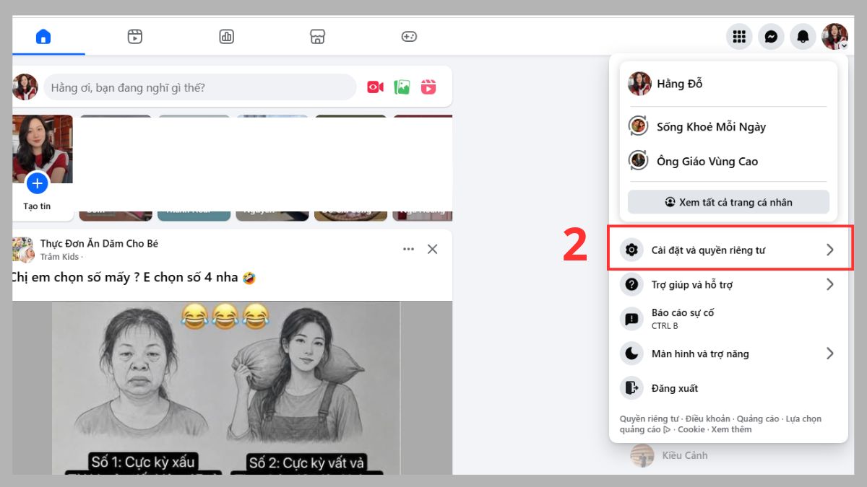Close the Thực Đơn Ăn Dặm post
Viewport: 867px width, 487px height.
pyautogui.click(x=432, y=249)
